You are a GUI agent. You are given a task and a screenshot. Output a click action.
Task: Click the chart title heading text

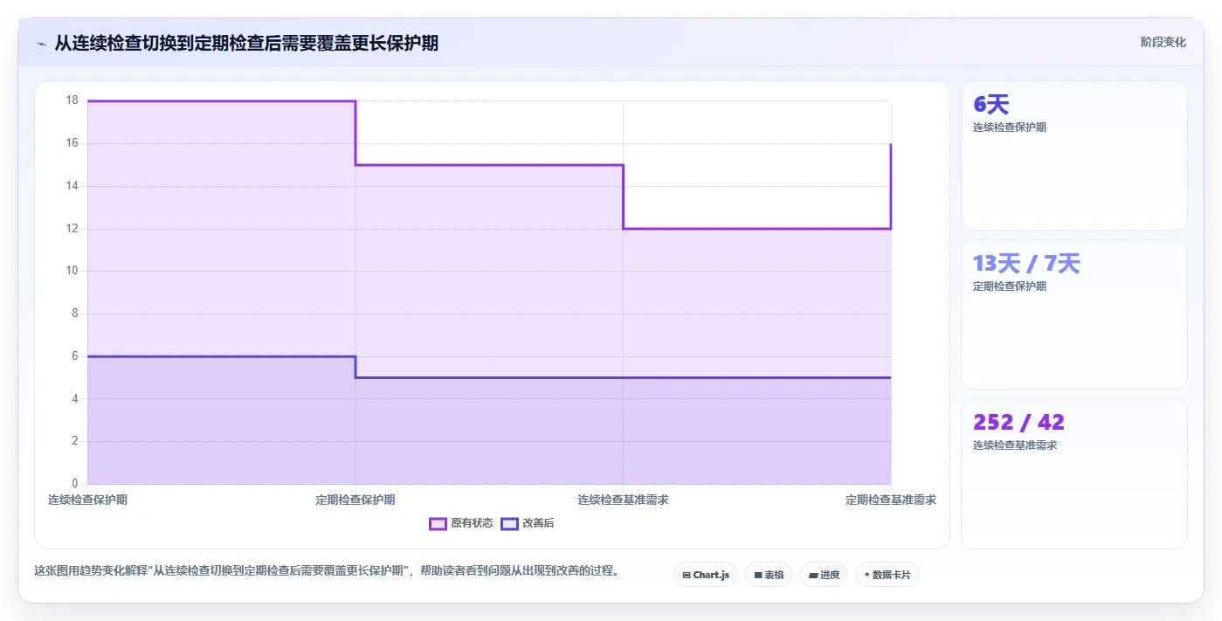[x=246, y=43]
